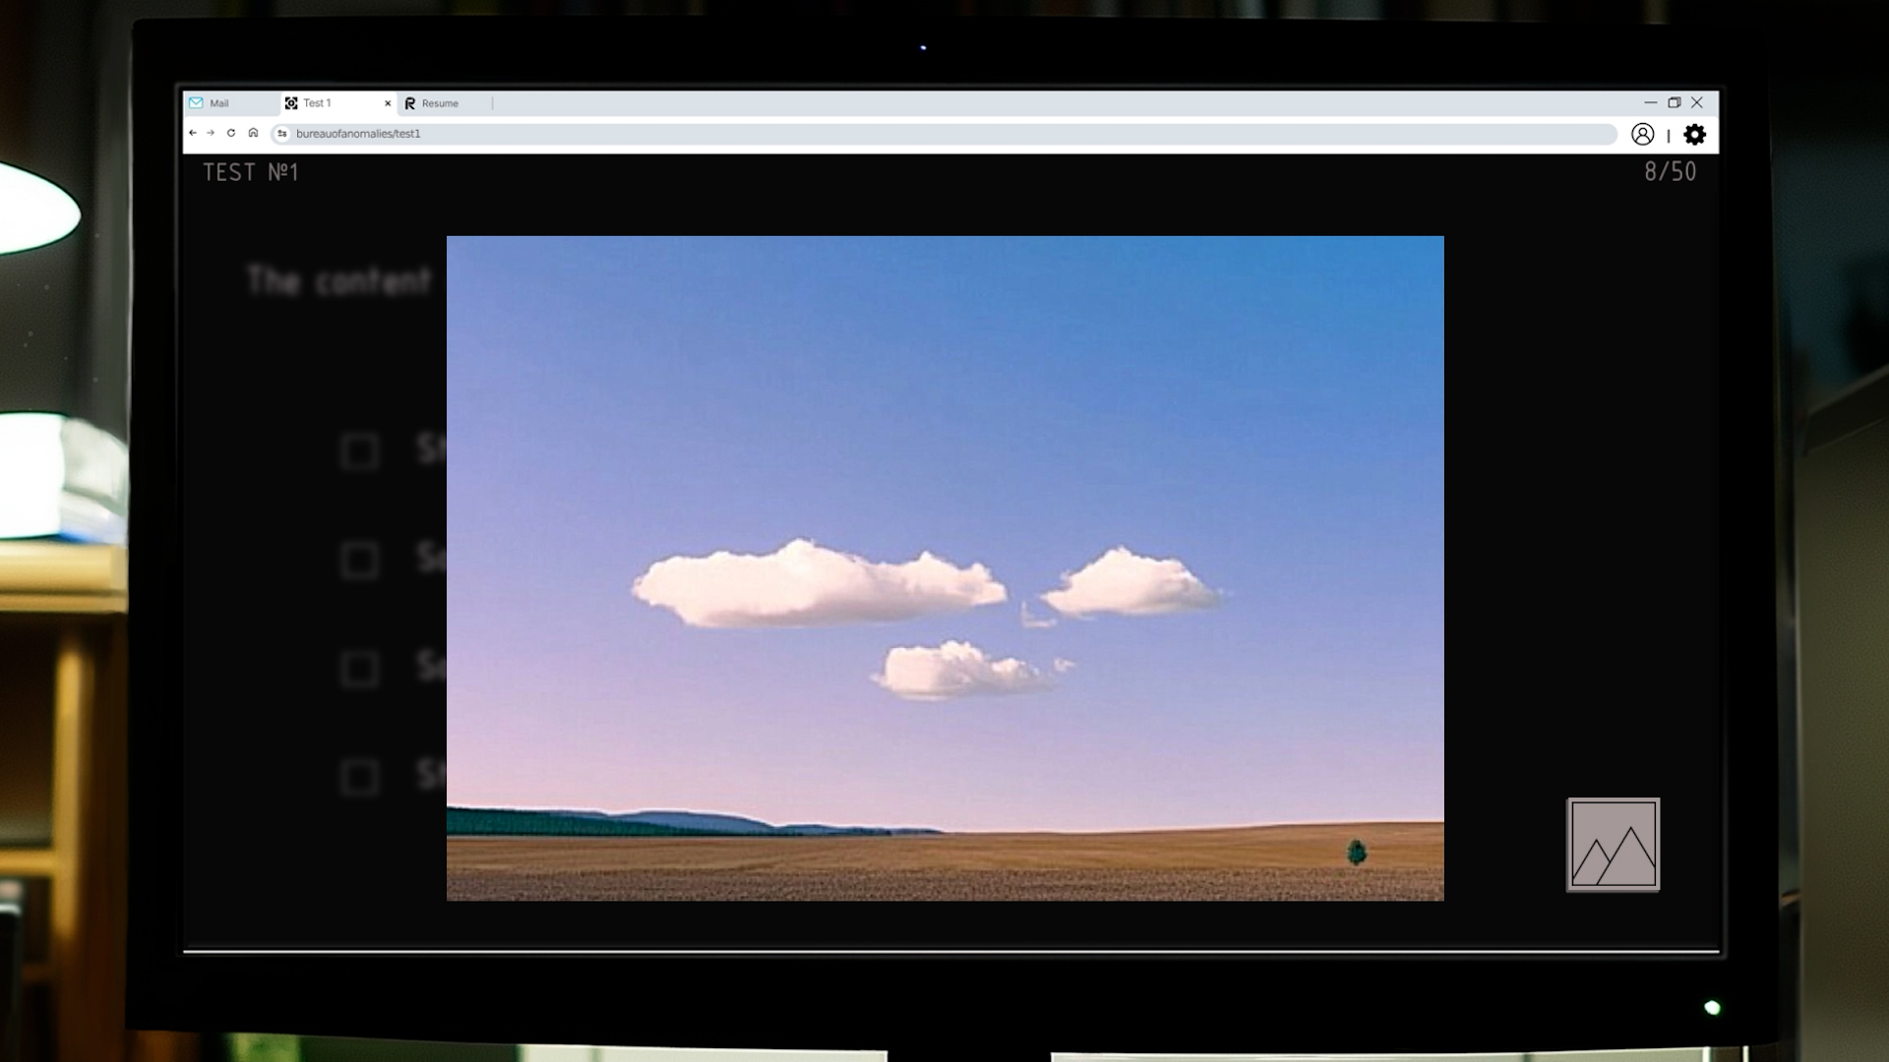Check the fourth answer checkbox
This screenshot has height=1062, width=1889.
coord(358,777)
